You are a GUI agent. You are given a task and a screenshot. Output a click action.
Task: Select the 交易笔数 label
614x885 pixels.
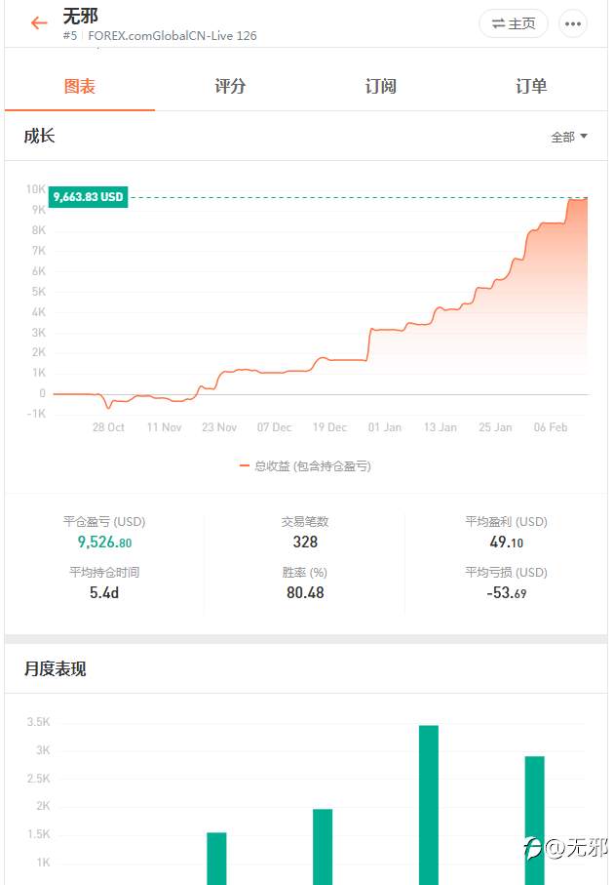tap(305, 521)
